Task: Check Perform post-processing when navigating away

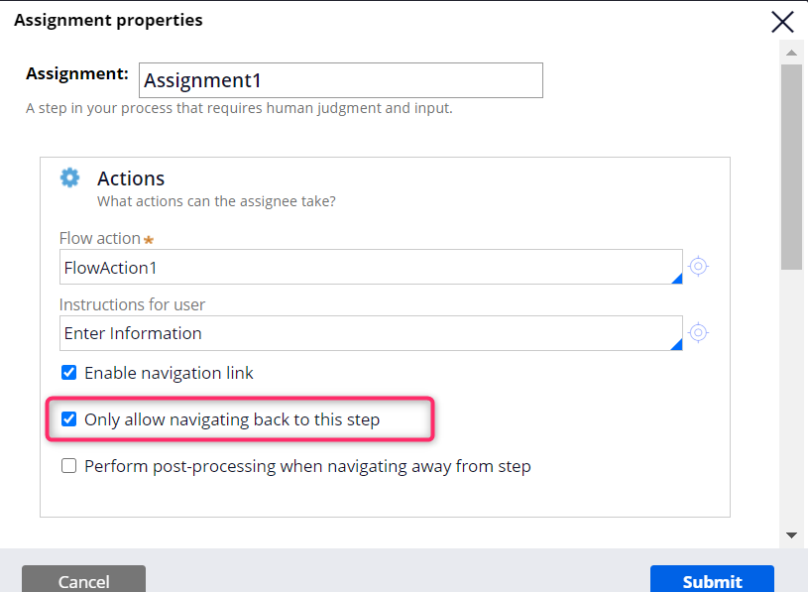Action: tap(69, 466)
